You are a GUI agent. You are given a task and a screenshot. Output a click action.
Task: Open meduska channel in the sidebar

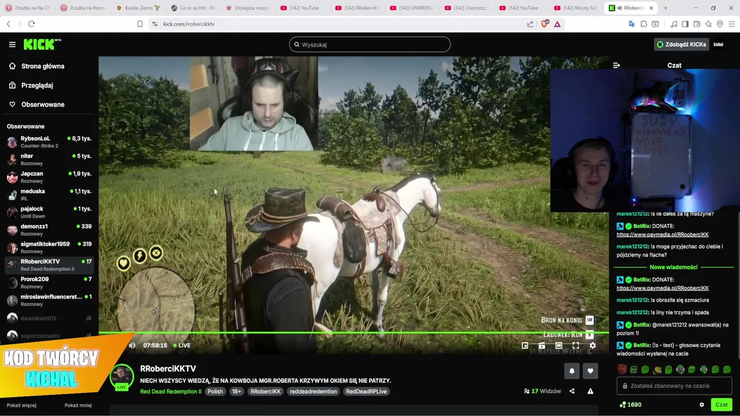click(49, 195)
